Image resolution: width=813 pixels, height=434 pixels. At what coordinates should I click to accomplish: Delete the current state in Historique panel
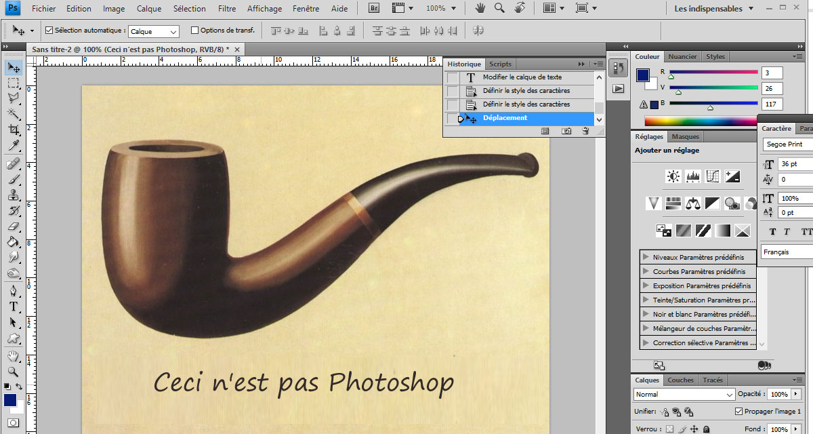point(585,131)
